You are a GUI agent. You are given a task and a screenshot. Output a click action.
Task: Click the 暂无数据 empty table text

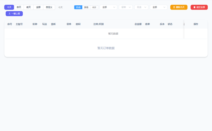point(113,34)
